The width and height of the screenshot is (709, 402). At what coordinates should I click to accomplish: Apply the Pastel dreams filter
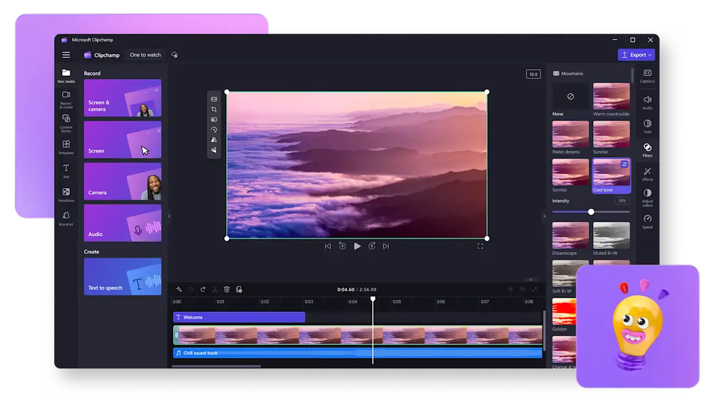571,134
